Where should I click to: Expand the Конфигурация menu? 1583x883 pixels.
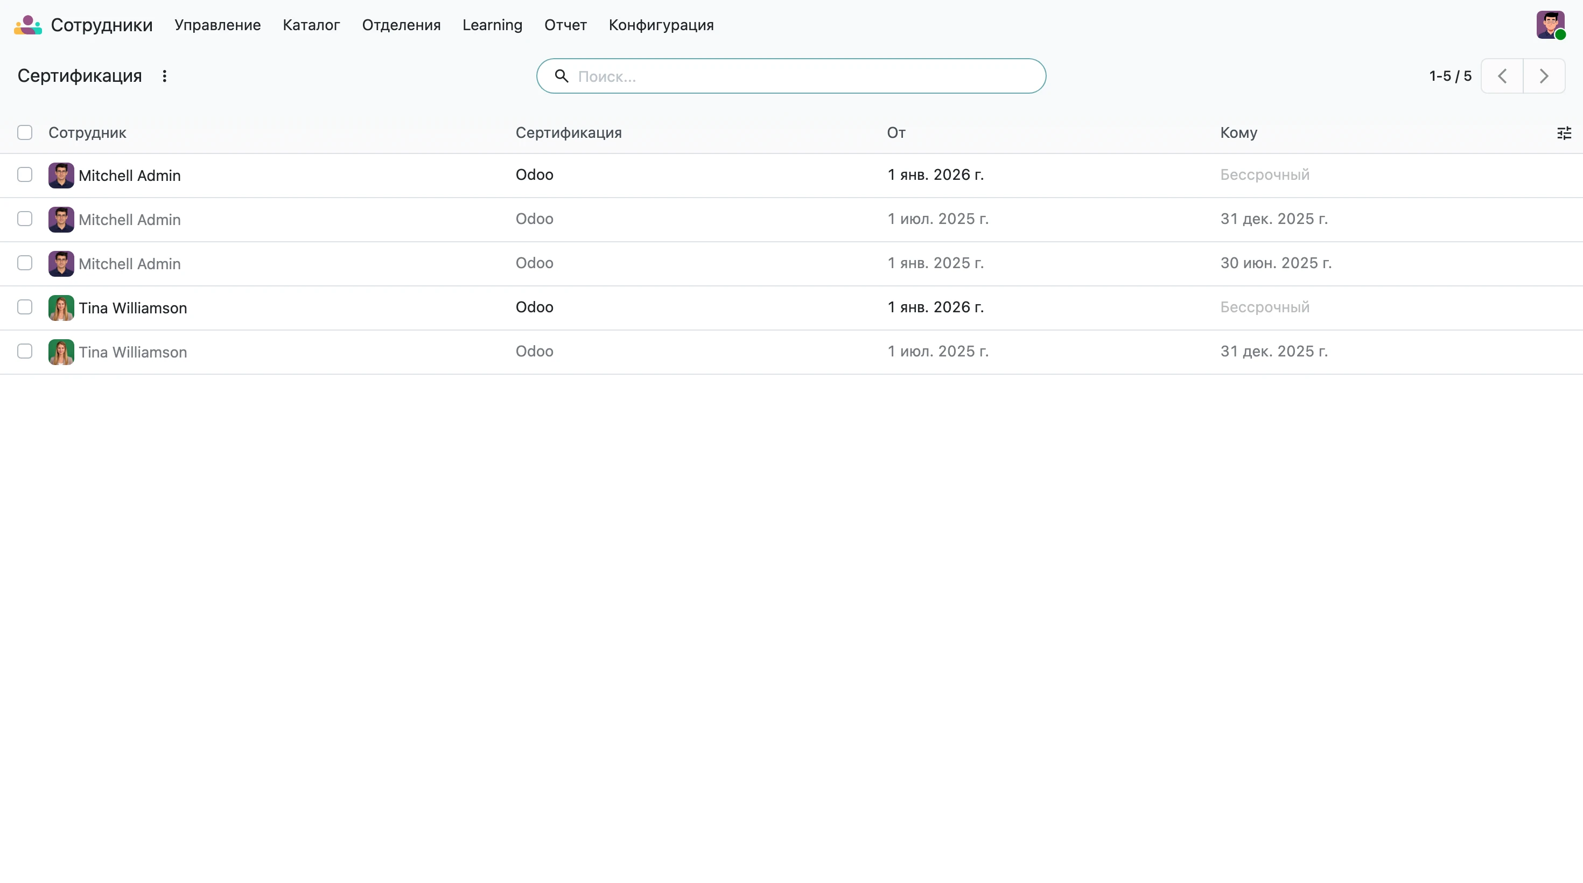tap(661, 25)
